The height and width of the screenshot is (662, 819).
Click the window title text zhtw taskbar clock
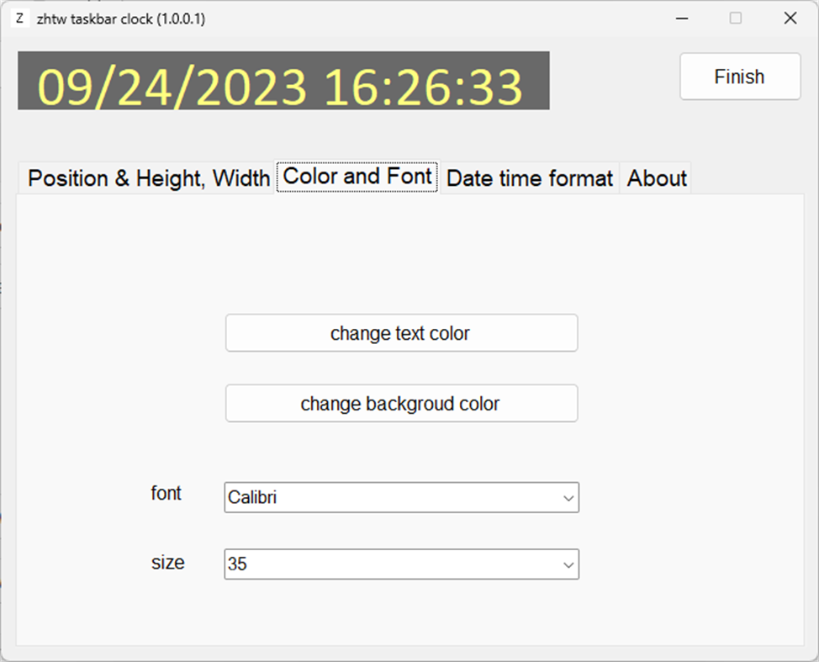point(120,19)
